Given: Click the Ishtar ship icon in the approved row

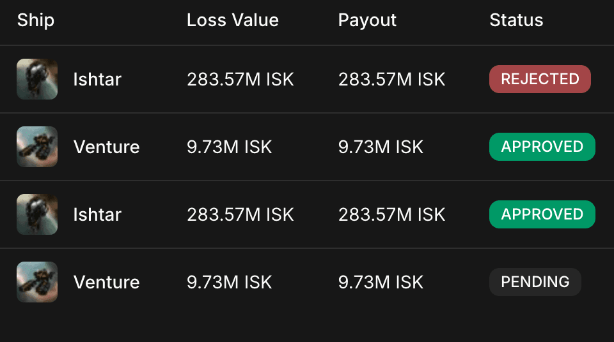Looking at the screenshot, I should [x=37, y=214].
